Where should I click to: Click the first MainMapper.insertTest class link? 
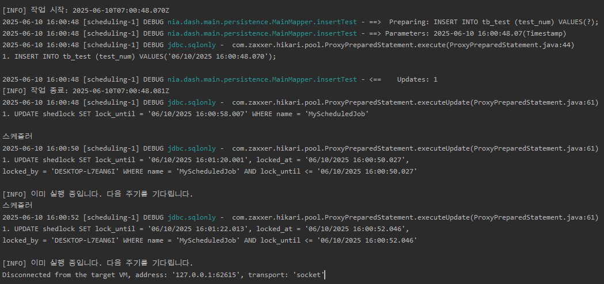click(262, 22)
